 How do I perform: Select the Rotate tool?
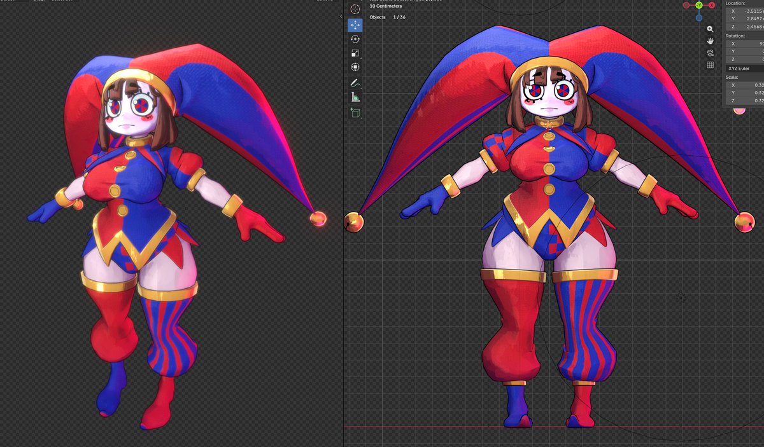[355, 39]
